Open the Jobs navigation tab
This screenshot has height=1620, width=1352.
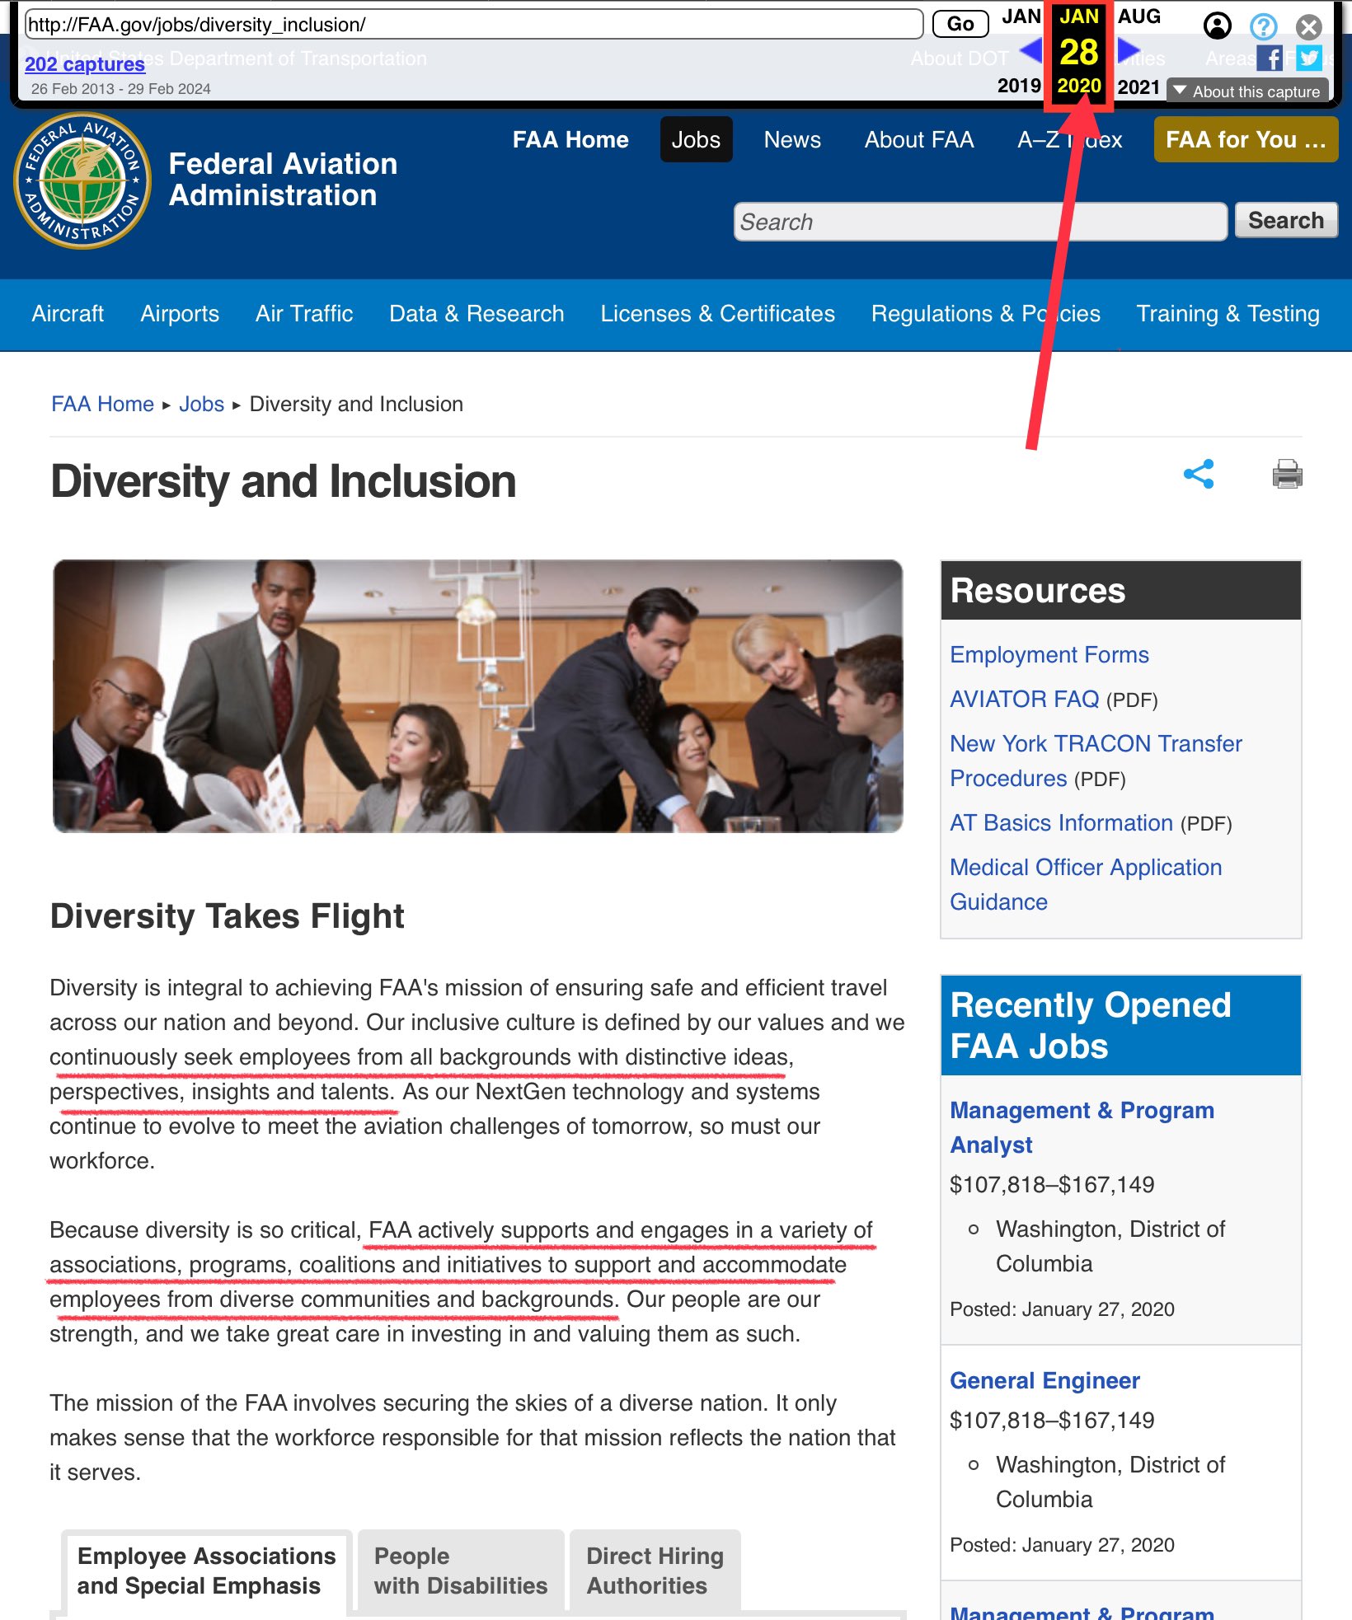click(x=696, y=139)
